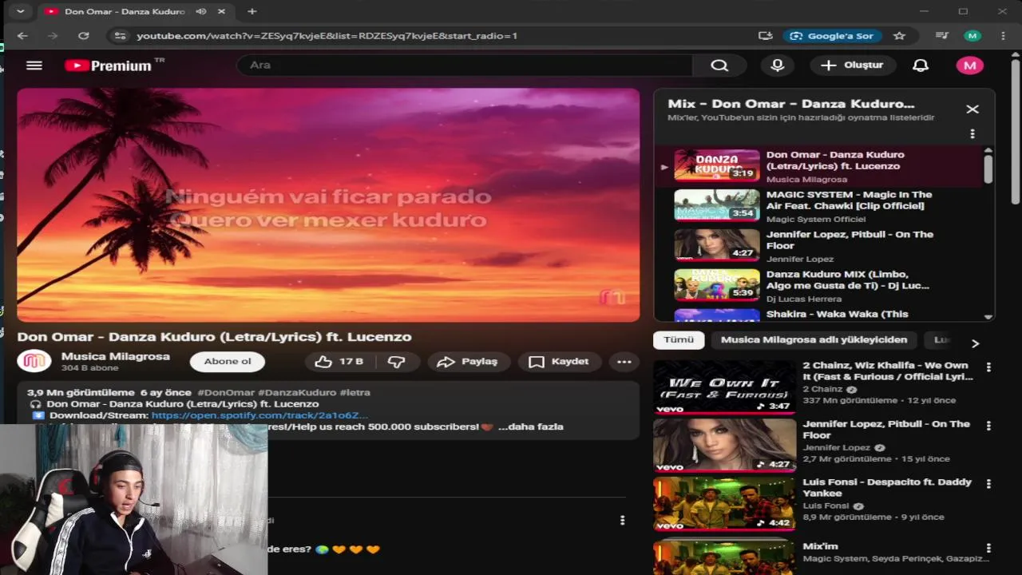Select Musica Milagrosa adlı yükleyiciden chip
1022x575 pixels.
(814, 339)
